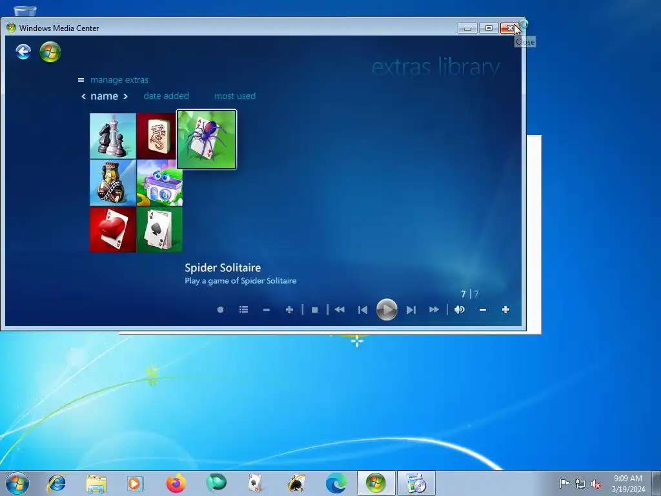The image size is (661, 496).
Task: Launch the Hearts card tile
Action: 112,229
